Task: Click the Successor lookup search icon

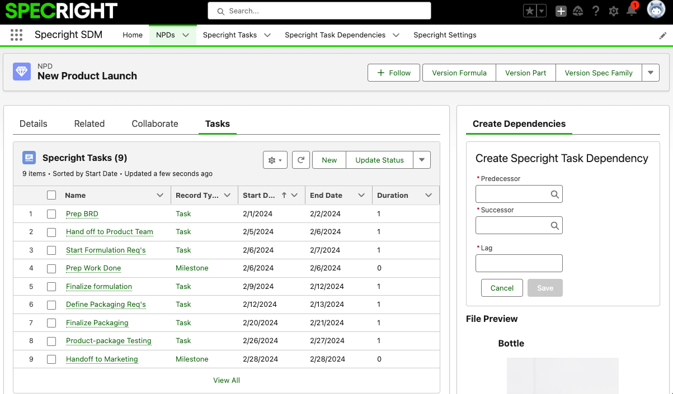Action: point(554,226)
